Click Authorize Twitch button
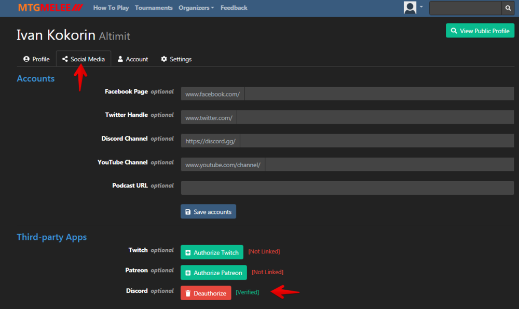This screenshot has width=519, height=309. pyautogui.click(x=212, y=252)
